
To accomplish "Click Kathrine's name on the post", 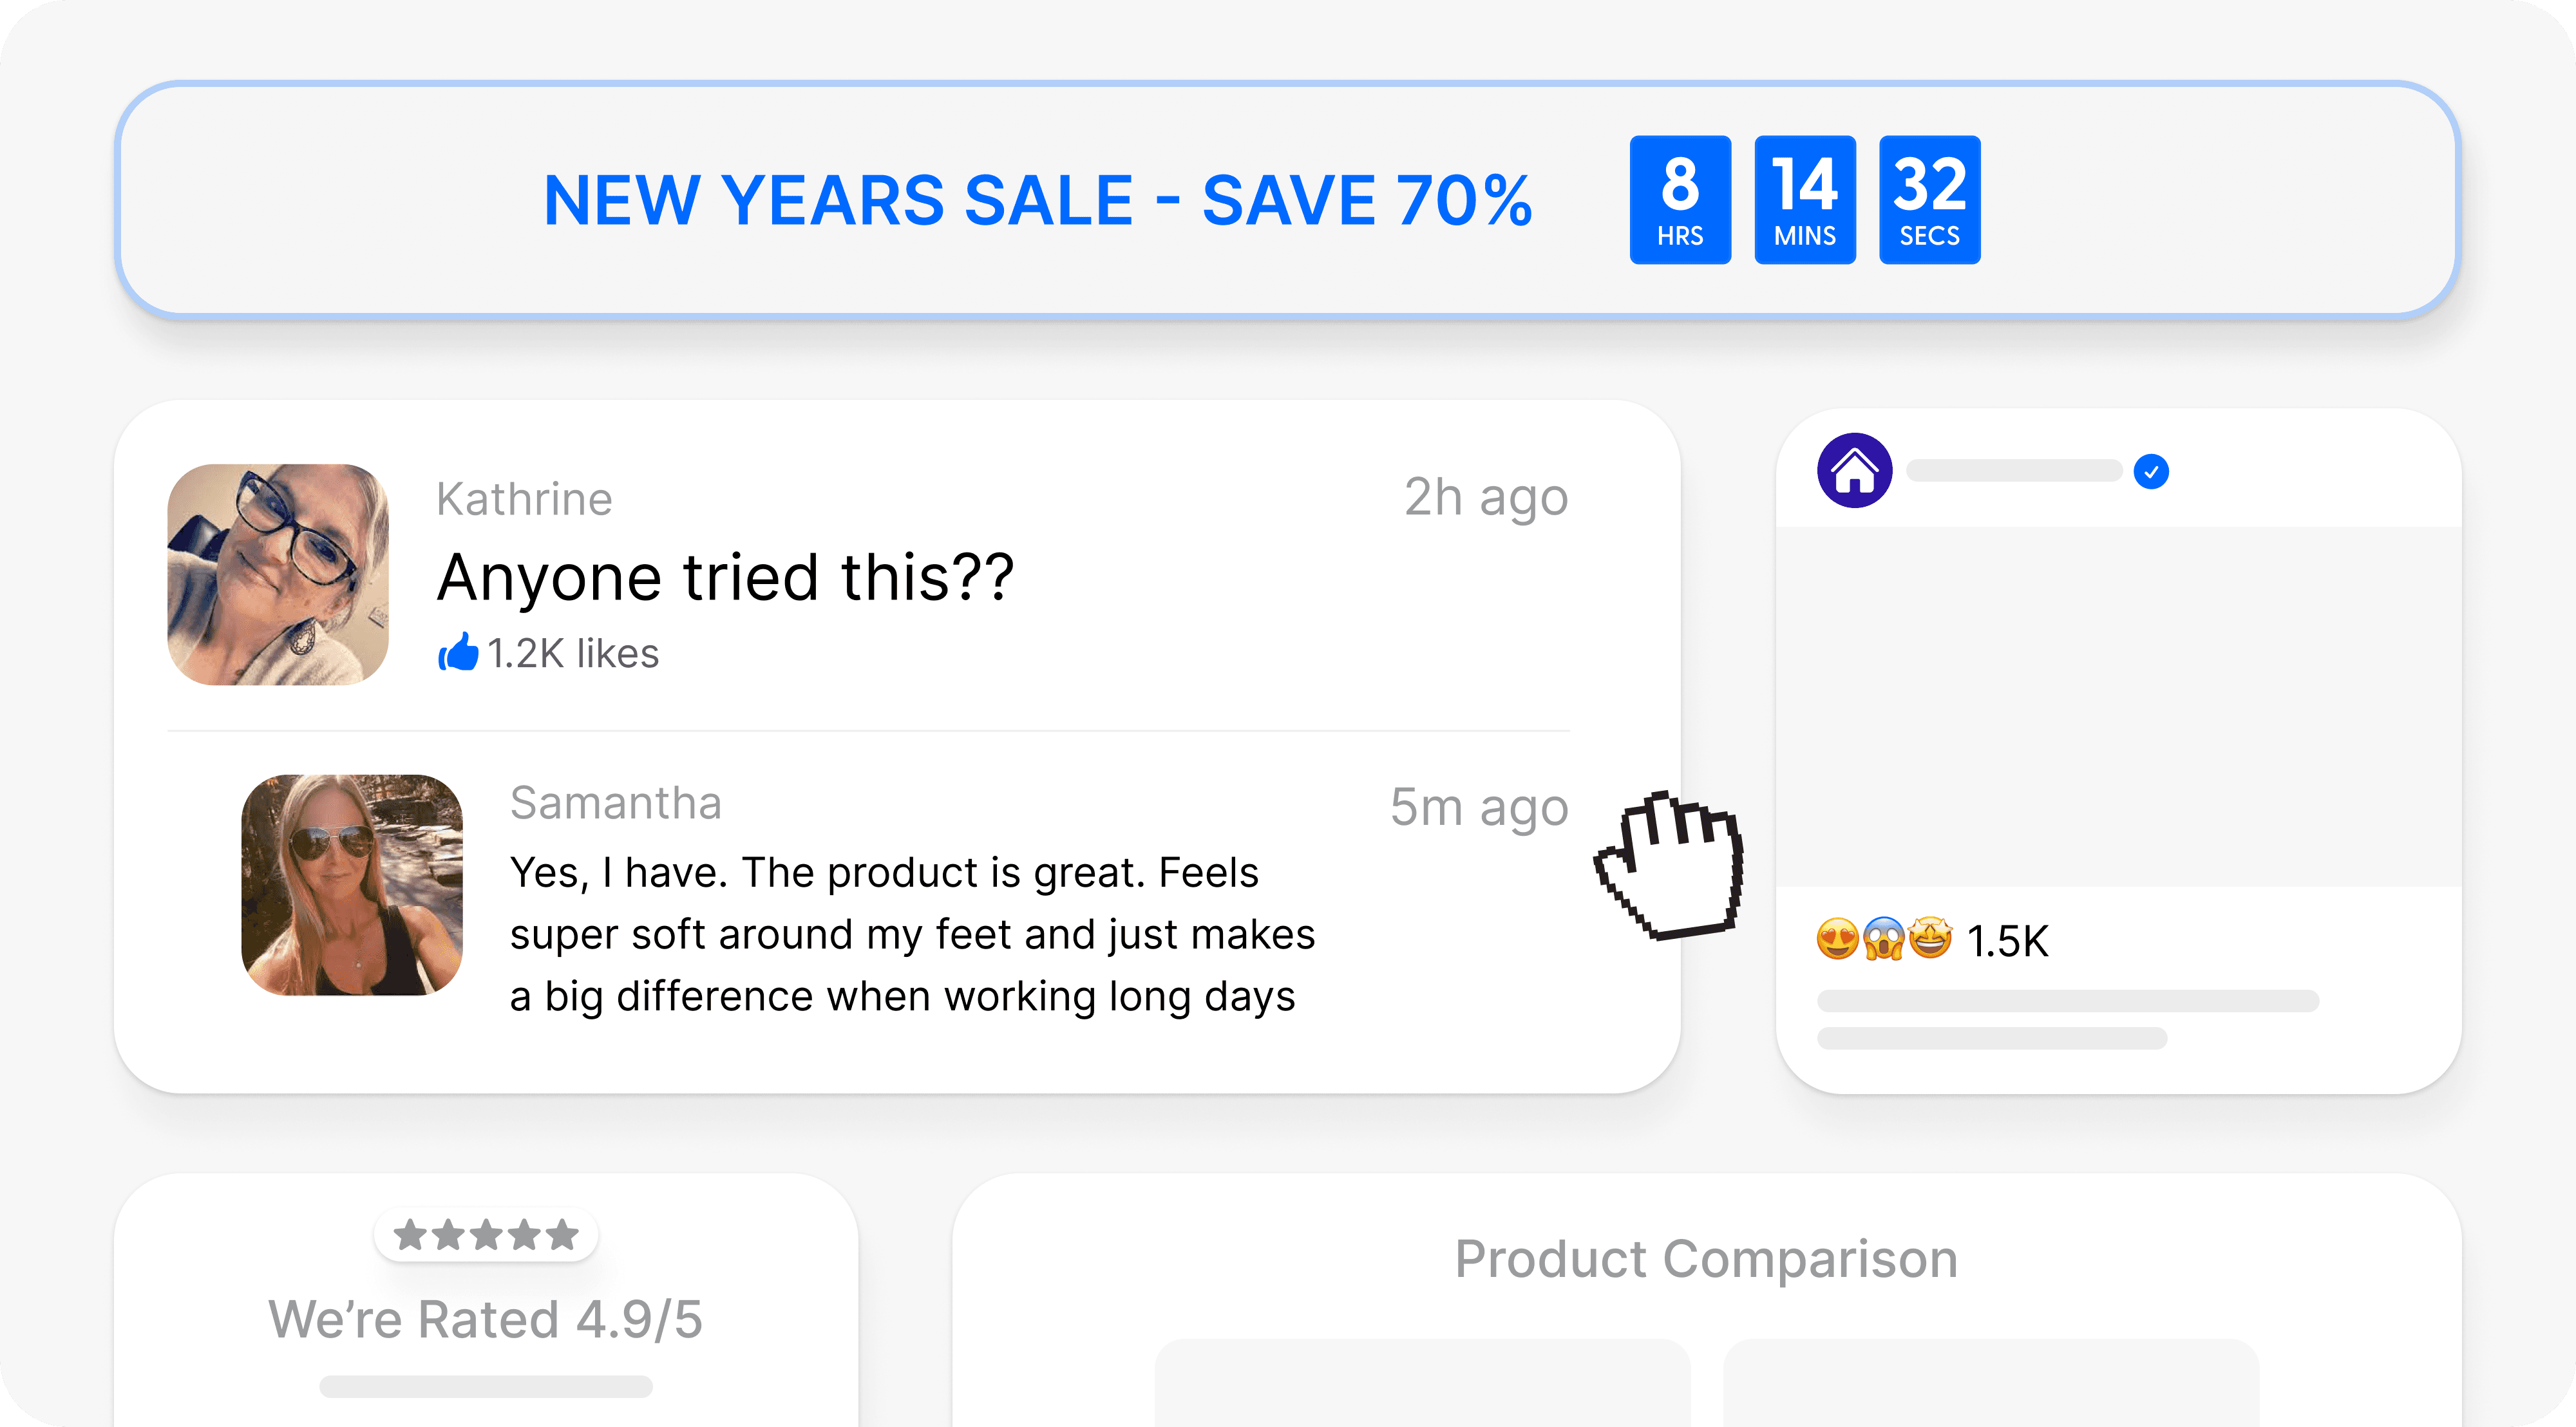I will (x=524, y=499).
